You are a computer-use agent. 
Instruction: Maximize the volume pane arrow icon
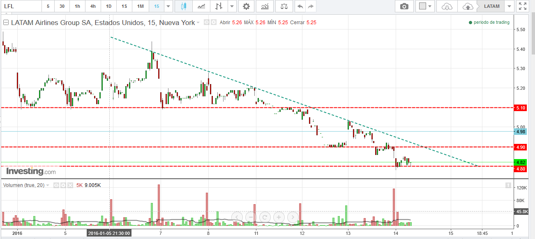(509, 185)
